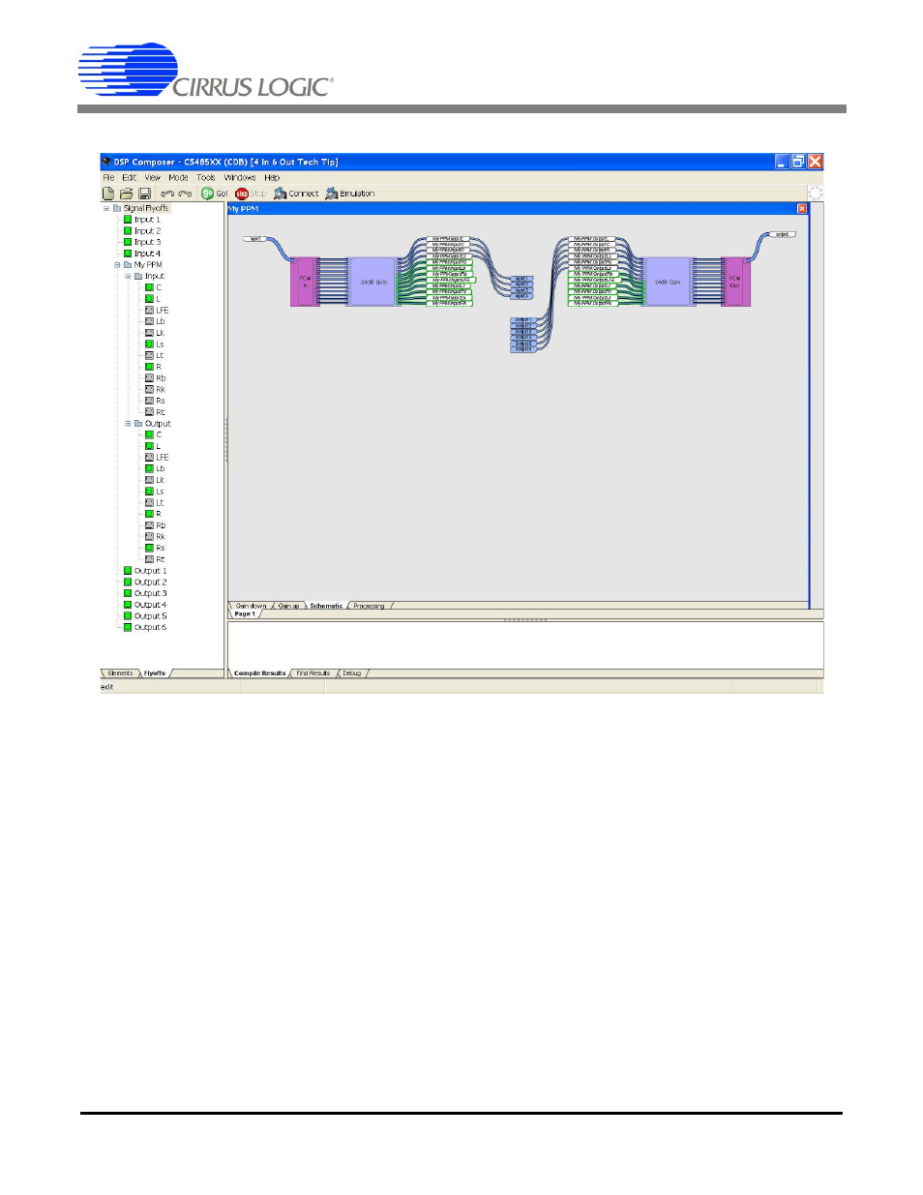Create a new project with New icon
This screenshot has width=923, height=1195.
click(x=108, y=194)
